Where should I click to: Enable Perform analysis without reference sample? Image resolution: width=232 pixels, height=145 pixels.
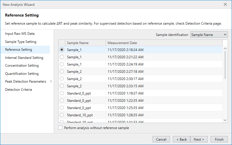point(60,128)
